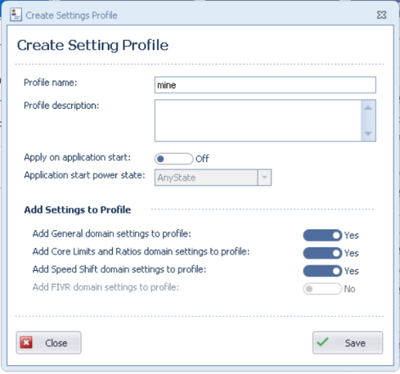The height and width of the screenshot is (374, 400).
Task: Click the Add Settings to Profile heading
Action: coord(78,210)
